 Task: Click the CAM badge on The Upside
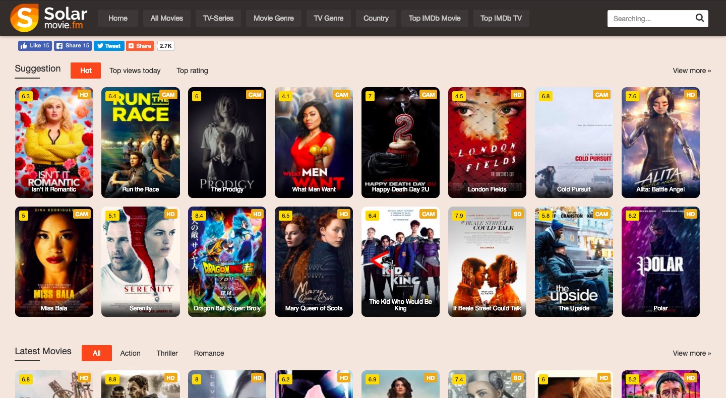tap(602, 214)
